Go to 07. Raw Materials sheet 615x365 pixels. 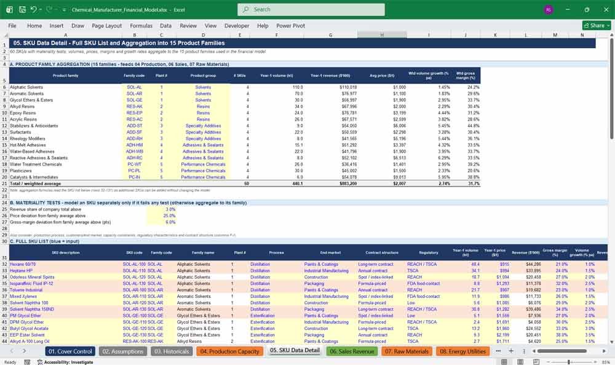tap(407, 351)
